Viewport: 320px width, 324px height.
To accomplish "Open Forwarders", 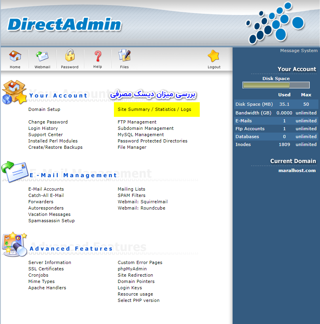I will click(x=41, y=202).
